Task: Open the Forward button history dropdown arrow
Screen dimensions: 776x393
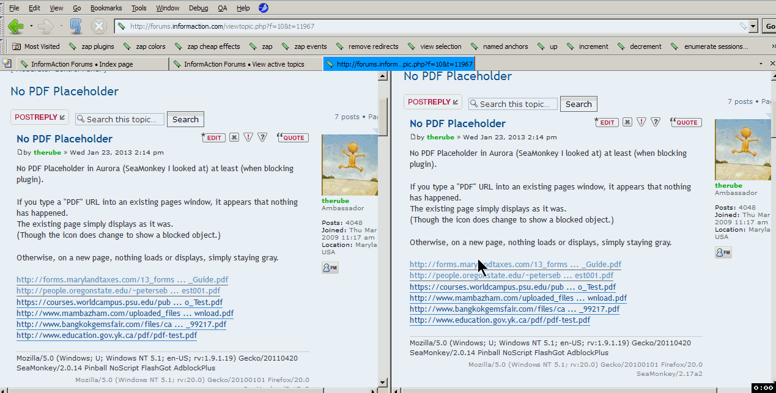Action: click(61, 26)
